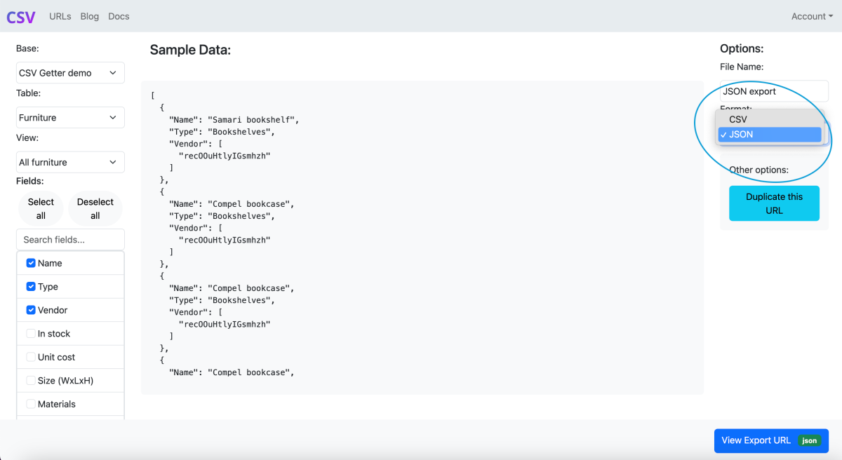Viewport: 842px width, 460px height.
Task: Open the Table dropdown showing Furniture
Action: point(70,117)
